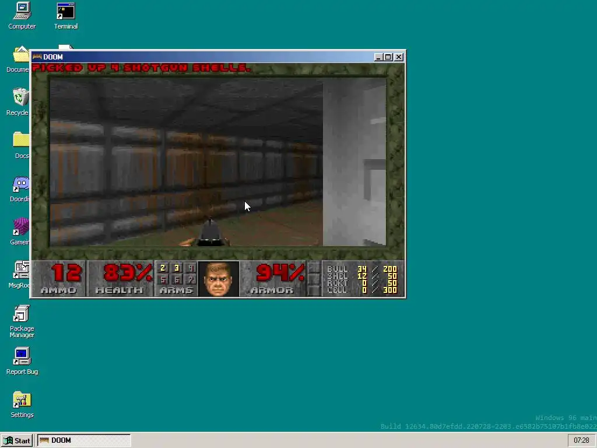
Task: Click the CELL ammo row
Action: (x=362, y=290)
